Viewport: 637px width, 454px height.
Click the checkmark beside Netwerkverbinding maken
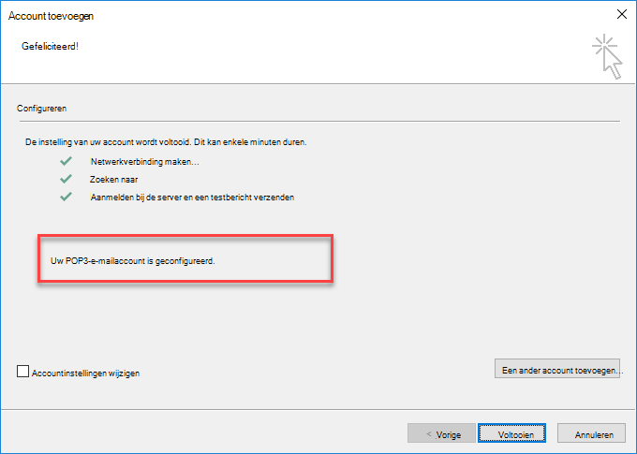(66, 161)
